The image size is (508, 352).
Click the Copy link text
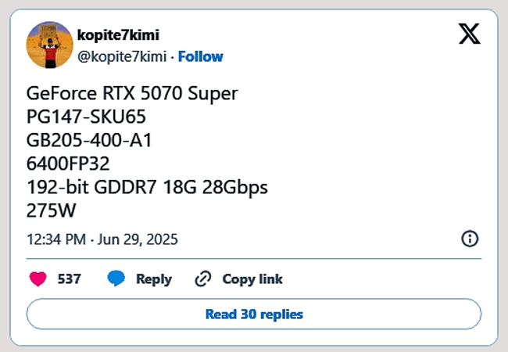pyautogui.click(x=252, y=279)
